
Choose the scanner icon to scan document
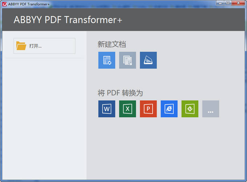coord(148,60)
